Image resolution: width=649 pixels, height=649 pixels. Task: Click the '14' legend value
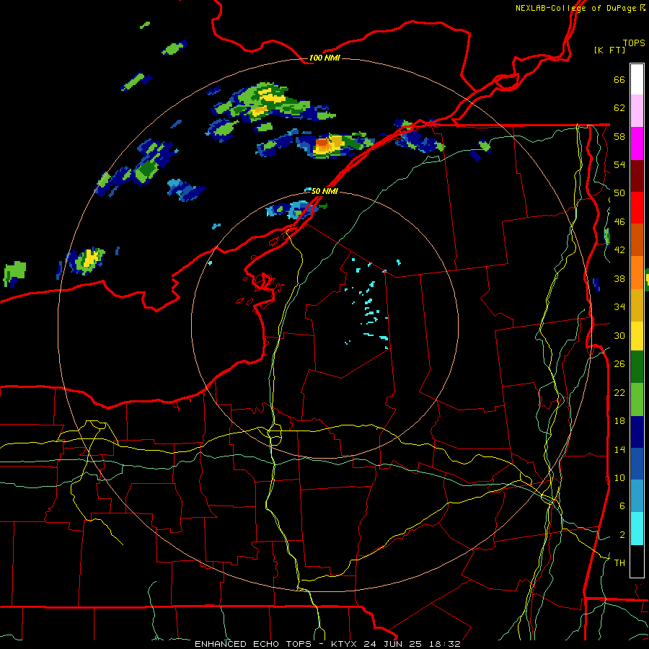[619, 449]
